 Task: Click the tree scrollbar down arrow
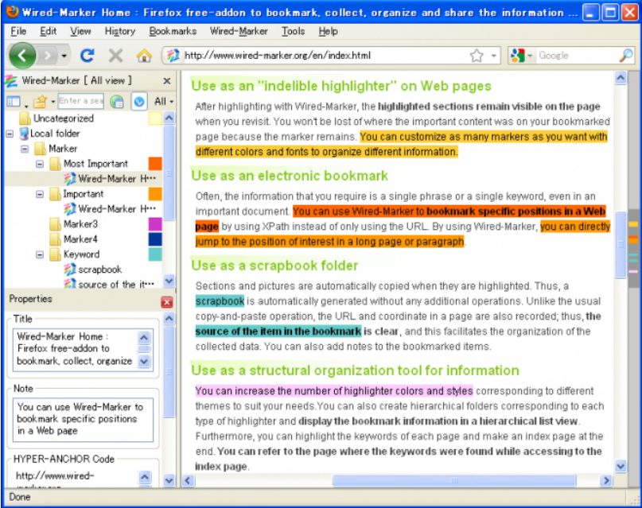169,281
